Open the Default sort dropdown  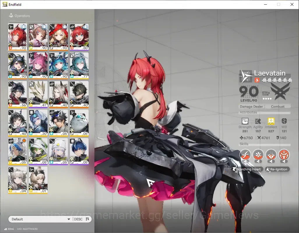pyautogui.click(x=41, y=219)
